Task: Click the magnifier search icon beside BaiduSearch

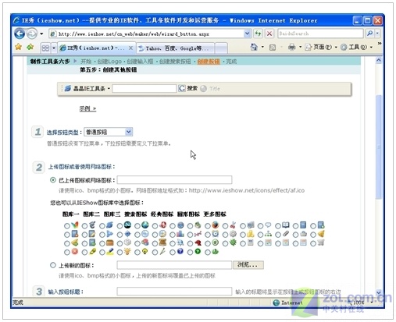Action: click(x=369, y=34)
